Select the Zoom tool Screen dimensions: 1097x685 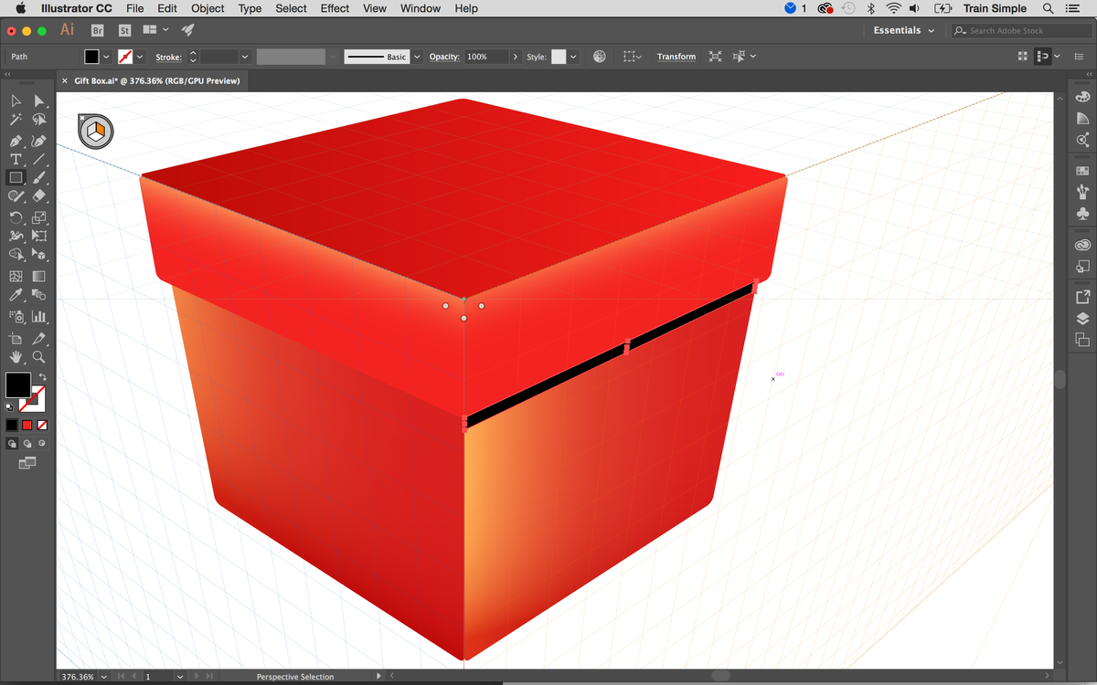click(x=37, y=356)
